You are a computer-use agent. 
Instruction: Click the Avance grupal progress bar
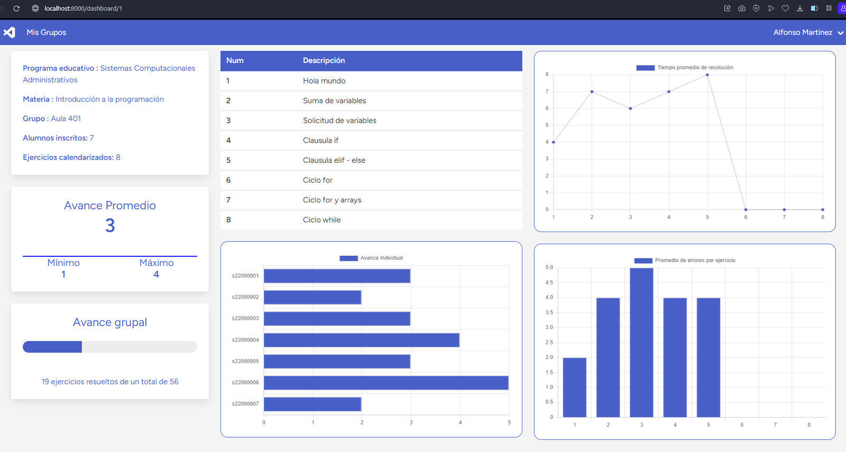[110, 347]
